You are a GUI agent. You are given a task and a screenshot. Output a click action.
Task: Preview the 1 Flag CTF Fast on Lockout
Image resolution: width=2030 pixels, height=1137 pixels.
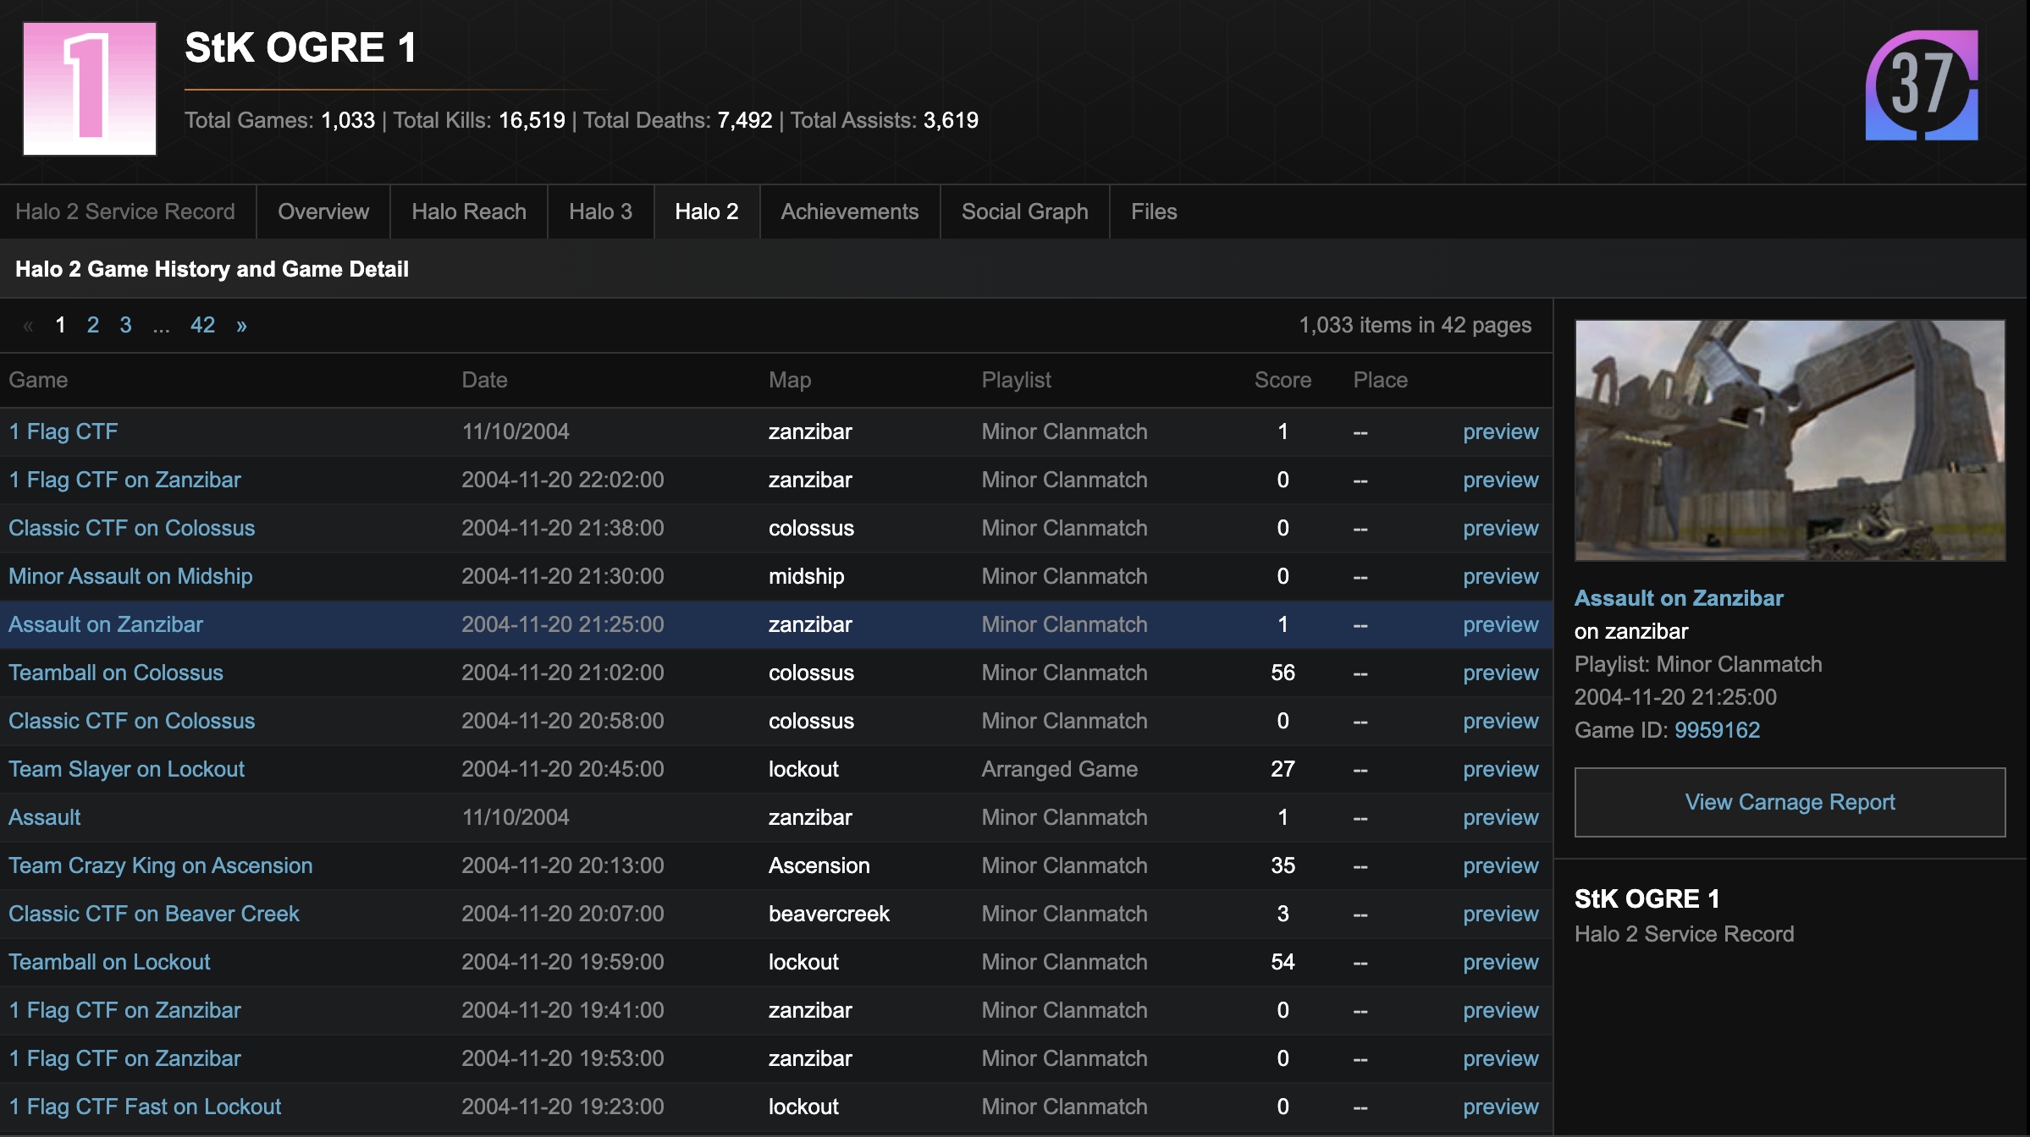point(1500,1107)
